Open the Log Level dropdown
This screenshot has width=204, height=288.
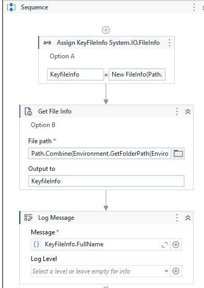tap(101, 271)
